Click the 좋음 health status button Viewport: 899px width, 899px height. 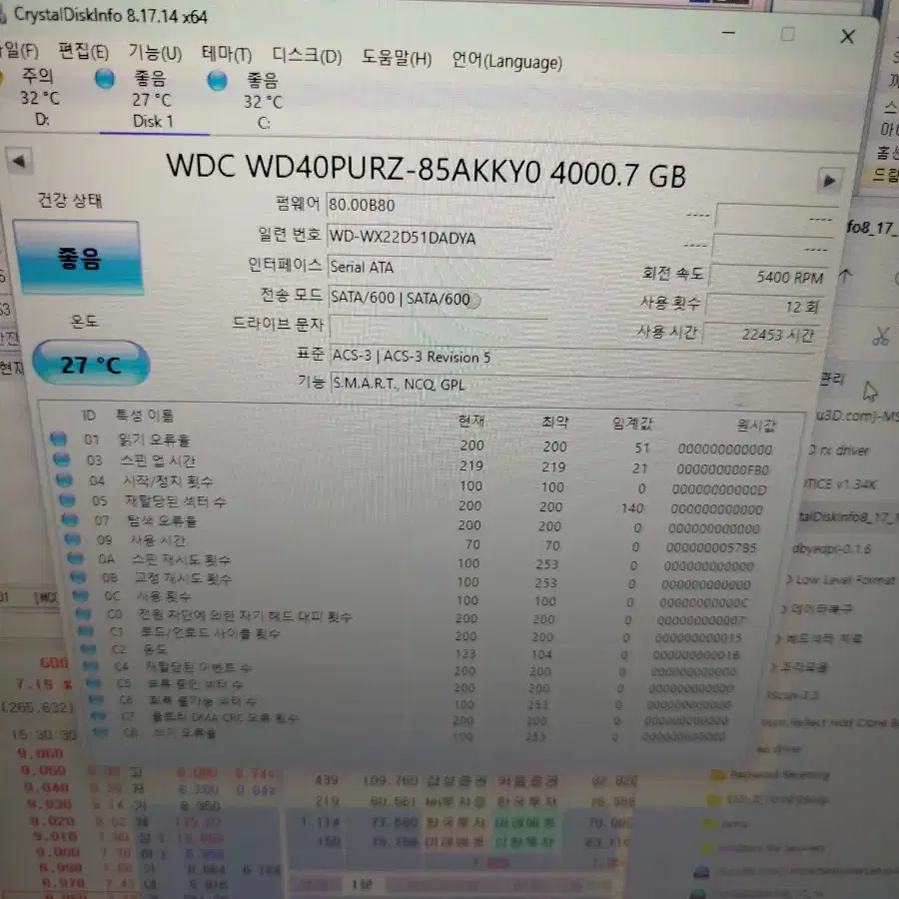(x=78, y=258)
